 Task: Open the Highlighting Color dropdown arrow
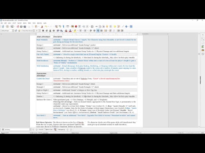(77, 31)
